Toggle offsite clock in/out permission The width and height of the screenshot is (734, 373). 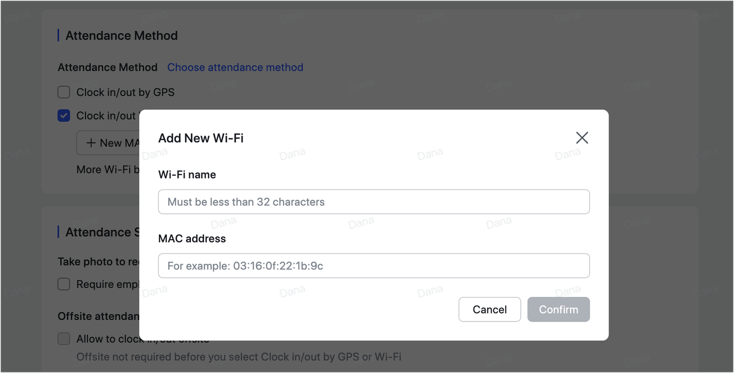(64, 339)
